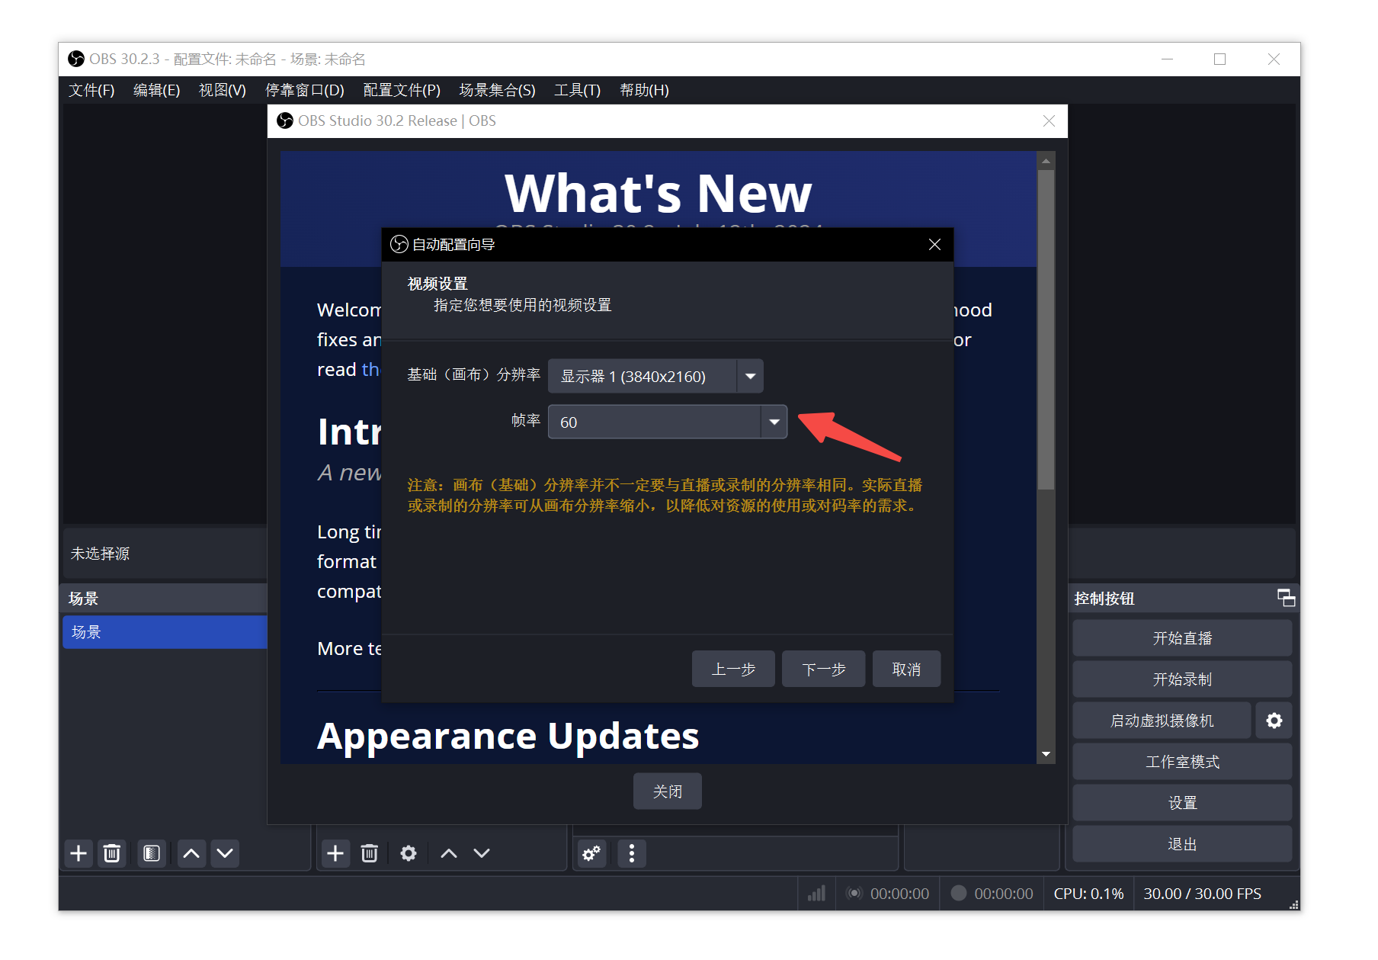Click the What's New scrollbar thumb
This screenshot has width=1378, height=960.
pos(1046,329)
